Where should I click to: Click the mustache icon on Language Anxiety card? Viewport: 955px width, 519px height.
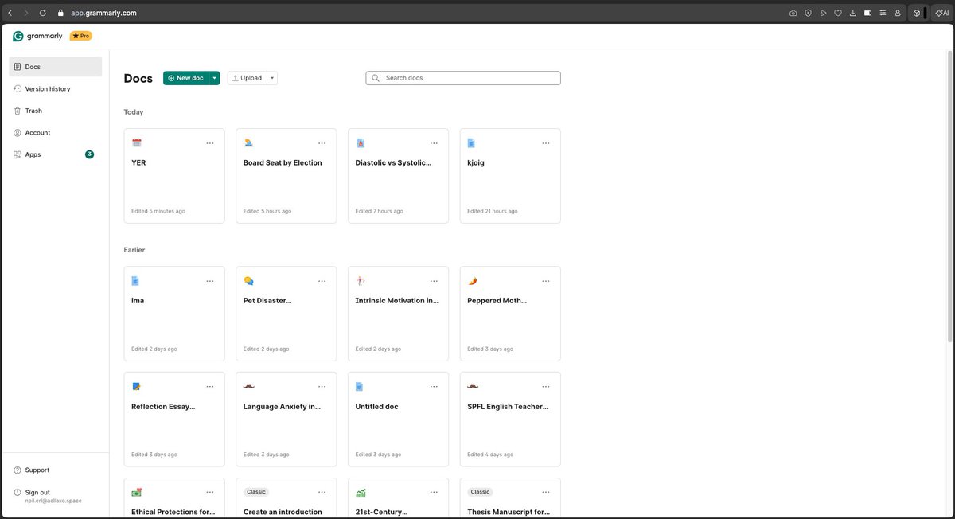[248, 387]
